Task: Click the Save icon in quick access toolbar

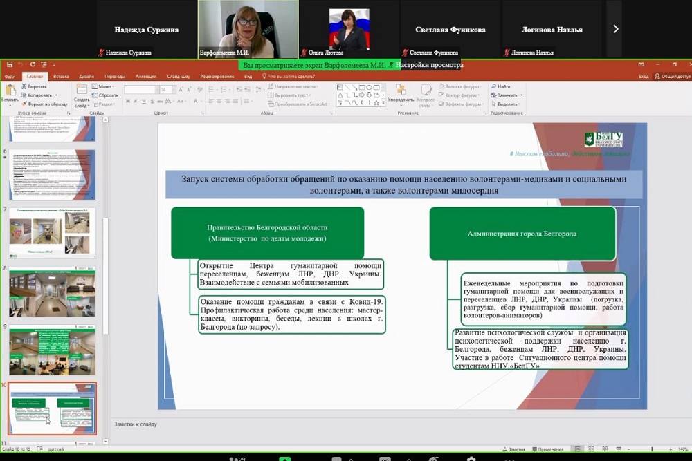Action: click(x=10, y=64)
